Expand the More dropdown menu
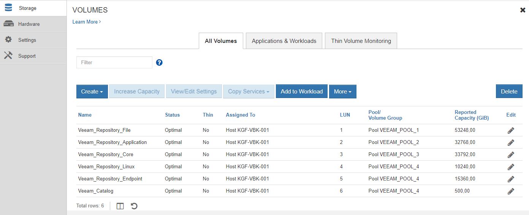529x215 pixels. [342, 92]
